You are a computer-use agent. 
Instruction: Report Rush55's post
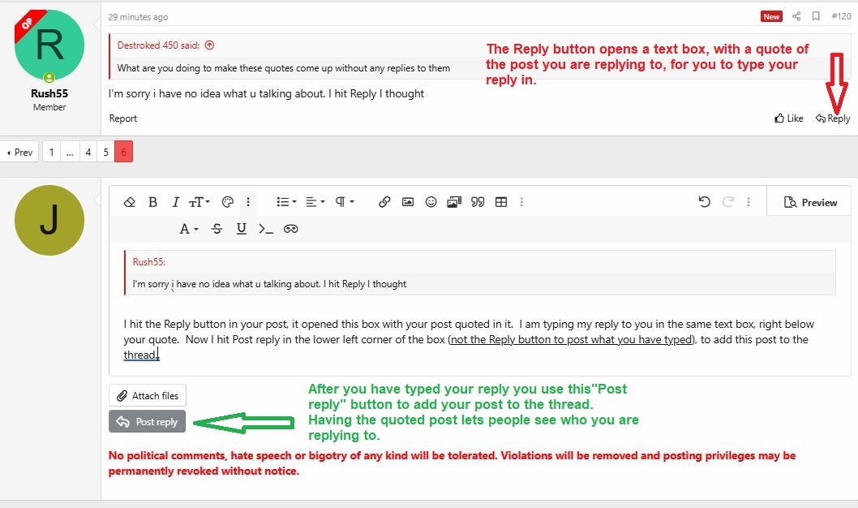(123, 118)
